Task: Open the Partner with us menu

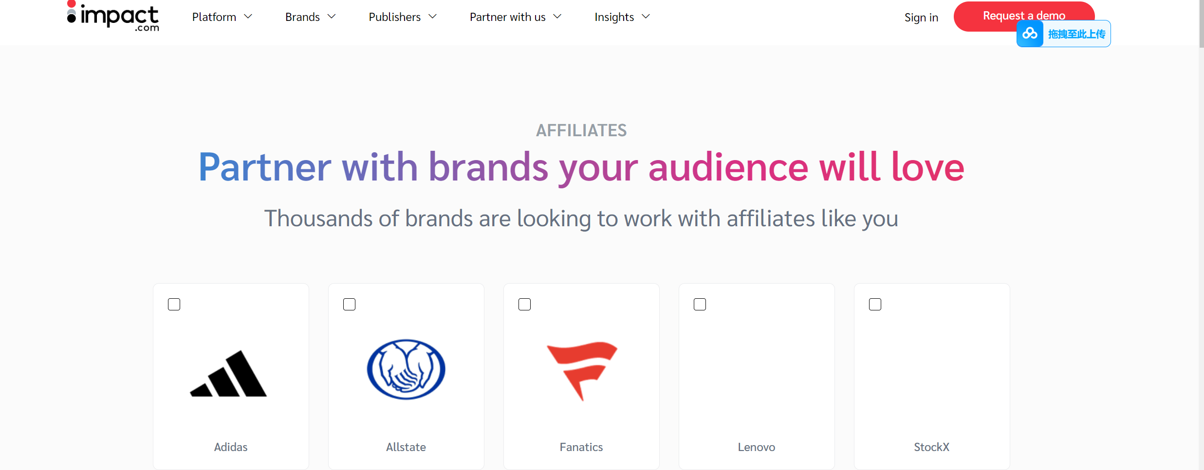Action: click(x=507, y=17)
